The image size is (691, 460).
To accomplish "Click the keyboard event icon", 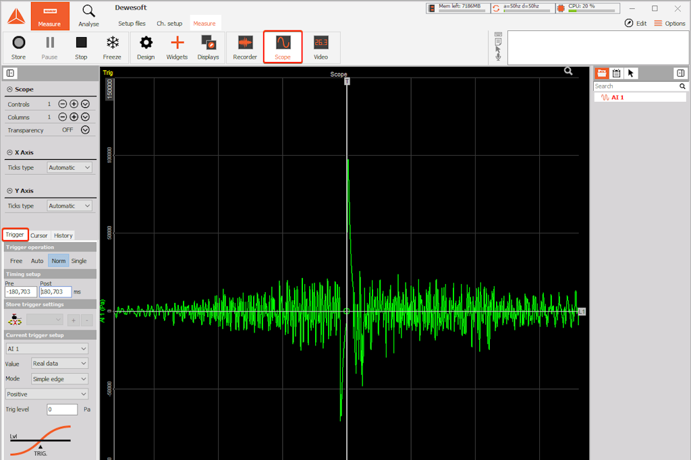I will click(498, 34).
